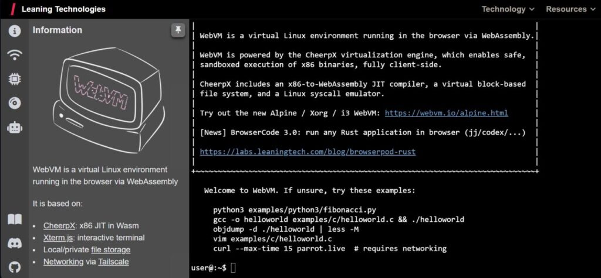Open the documentation book icon
The width and height of the screenshot is (601, 278).
click(15, 219)
